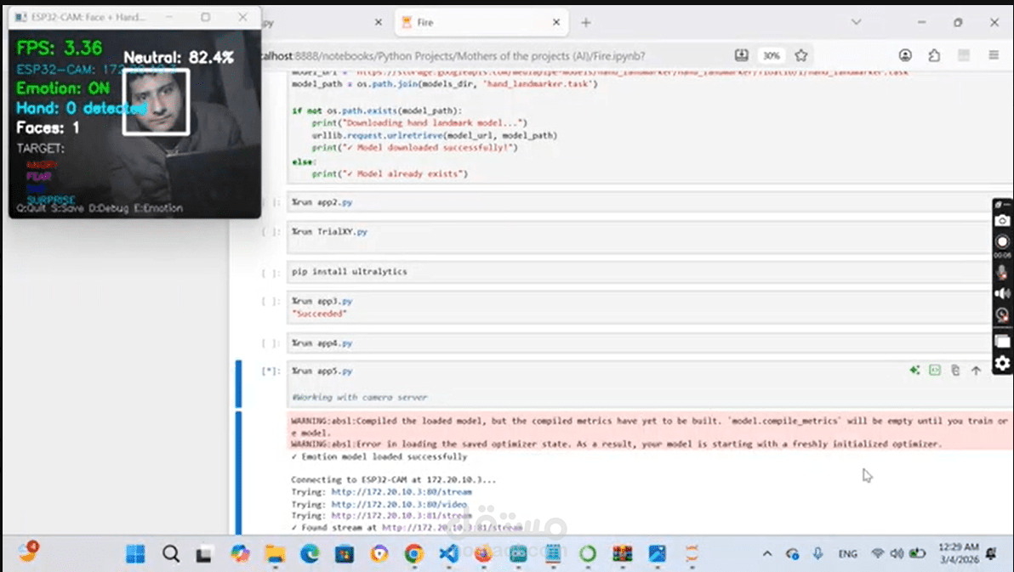The image size is (1014, 572).
Task: Show hidden system tray icons
Action: 767,554
